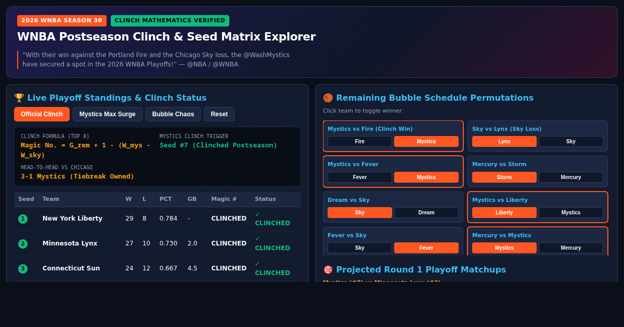Set Mercury as winner in Mercury vs Storm
624x327 pixels.
[571, 177]
